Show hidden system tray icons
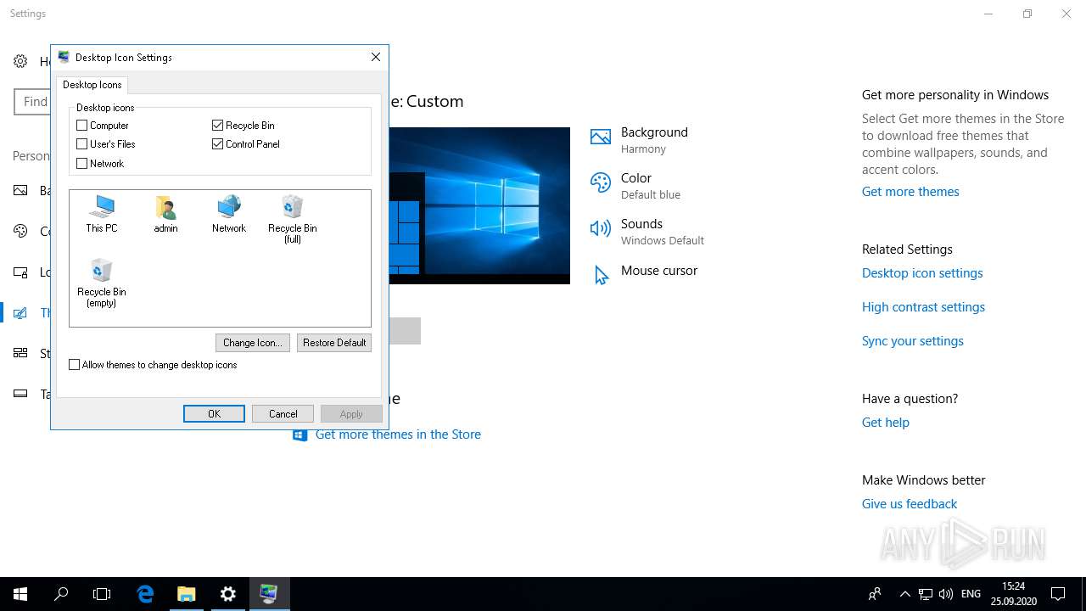Screen dimensions: 1086x611 (904, 594)
